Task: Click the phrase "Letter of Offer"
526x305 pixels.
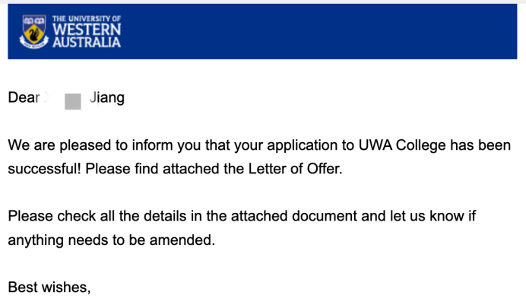Action: [294, 169]
